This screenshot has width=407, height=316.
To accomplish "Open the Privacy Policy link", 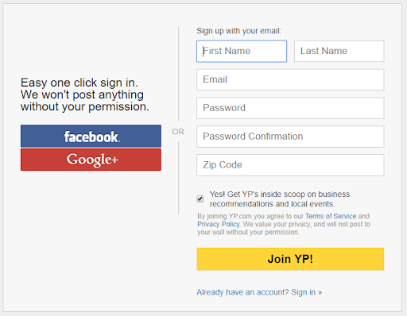I will coord(219,224).
